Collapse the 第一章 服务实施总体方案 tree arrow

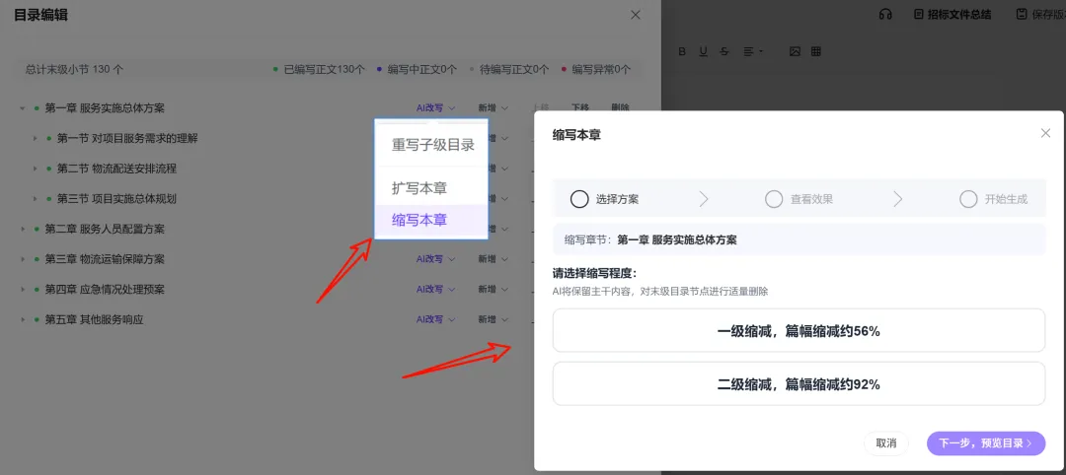point(23,107)
